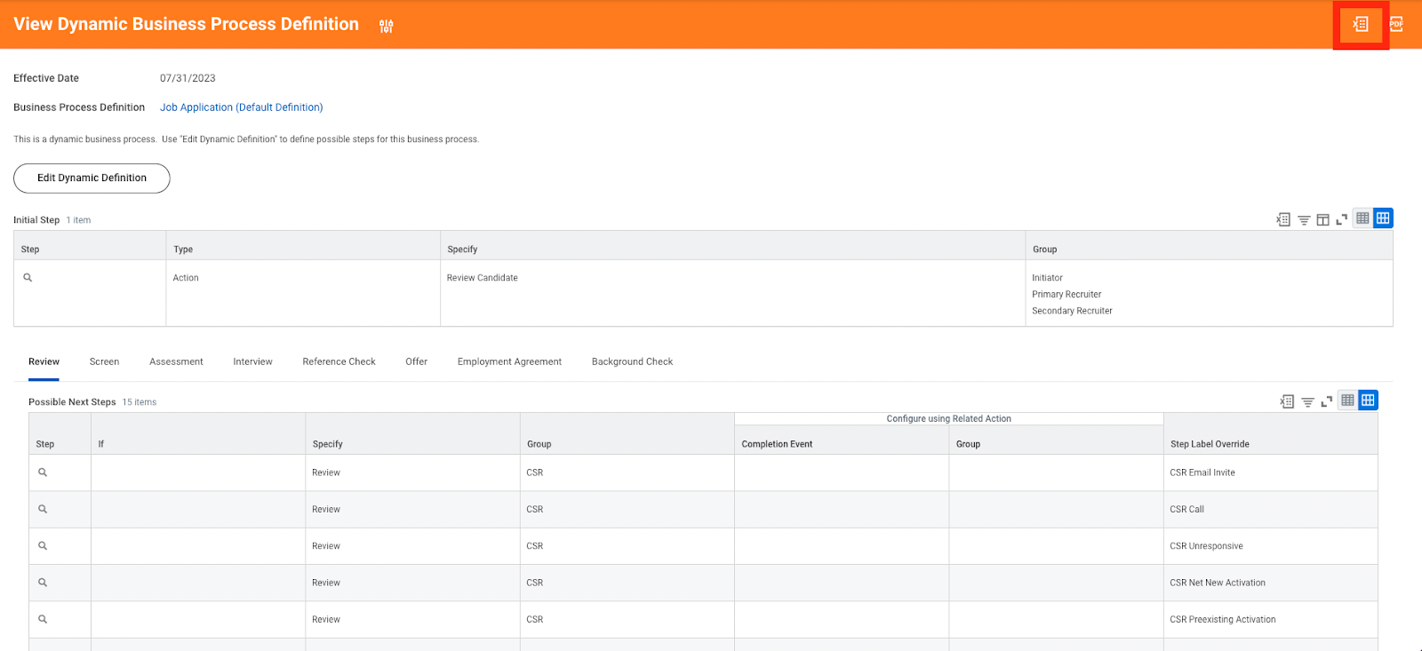Open the Interview tab
The width and height of the screenshot is (1422, 651).
tap(252, 361)
